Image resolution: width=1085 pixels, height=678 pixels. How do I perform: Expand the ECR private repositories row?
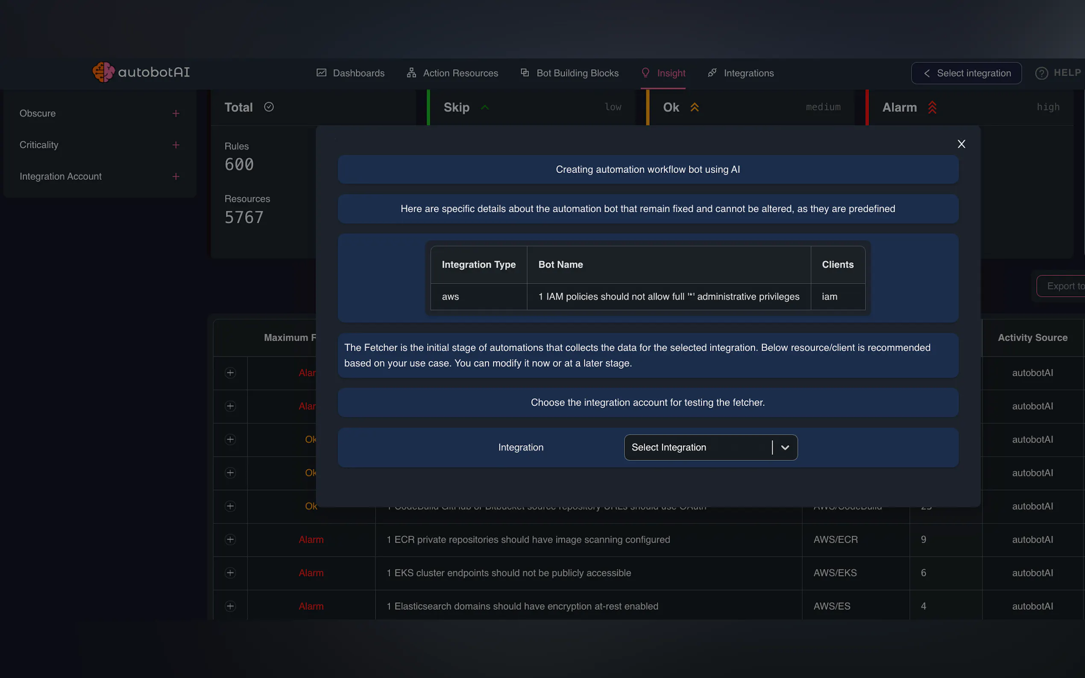[x=230, y=539]
